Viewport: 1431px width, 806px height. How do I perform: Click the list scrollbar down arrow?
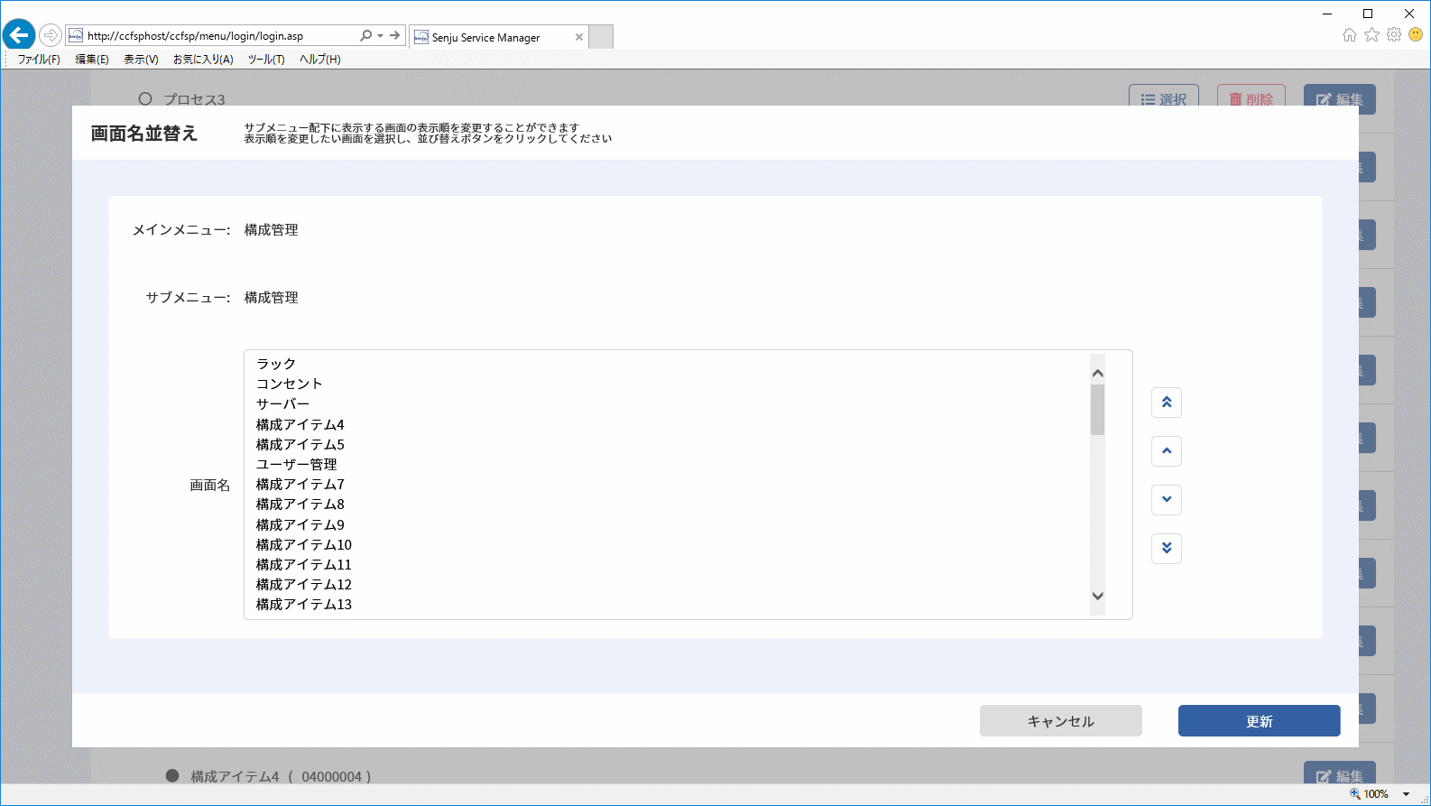click(1097, 596)
